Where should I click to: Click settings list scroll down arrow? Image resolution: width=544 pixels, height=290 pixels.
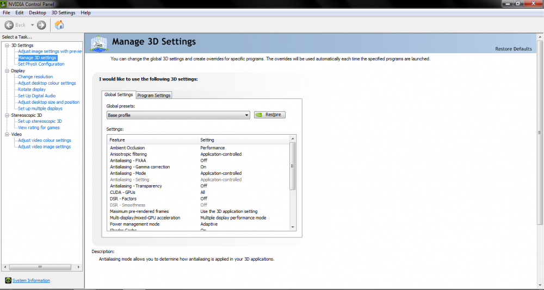click(x=293, y=228)
